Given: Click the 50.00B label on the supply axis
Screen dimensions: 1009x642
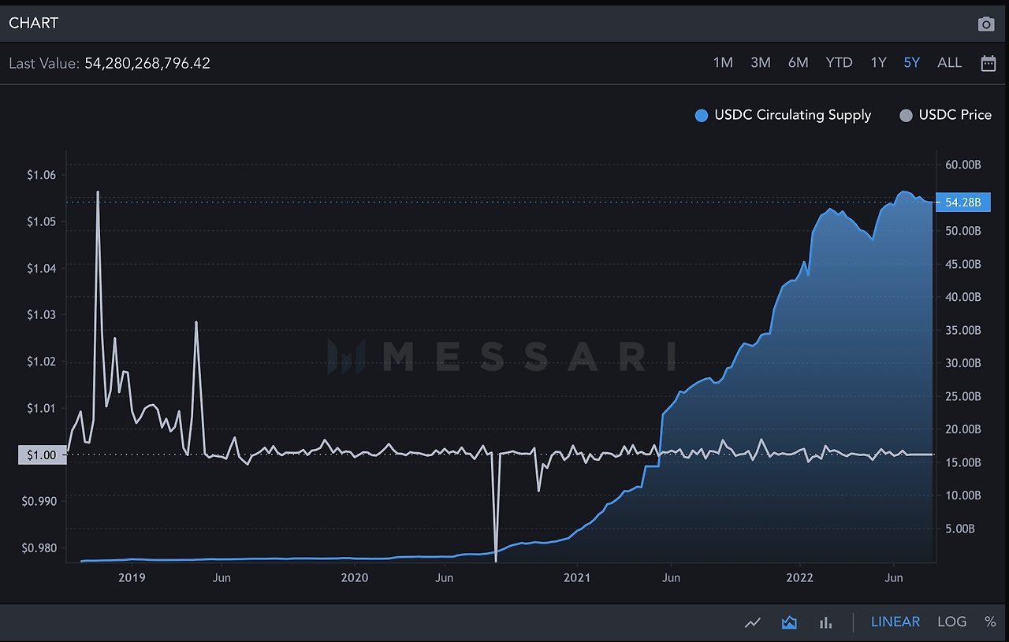Looking at the screenshot, I should pyautogui.click(x=963, y=231).
